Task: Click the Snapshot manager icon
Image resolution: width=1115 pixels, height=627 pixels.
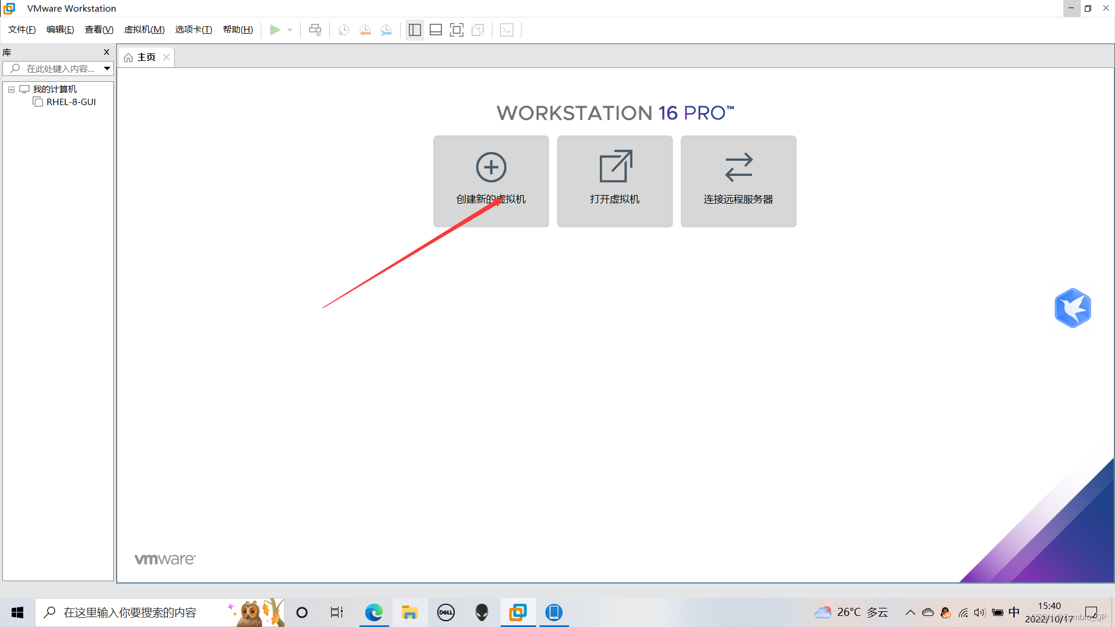Action: pyautogui.click(x=387, y=30)
